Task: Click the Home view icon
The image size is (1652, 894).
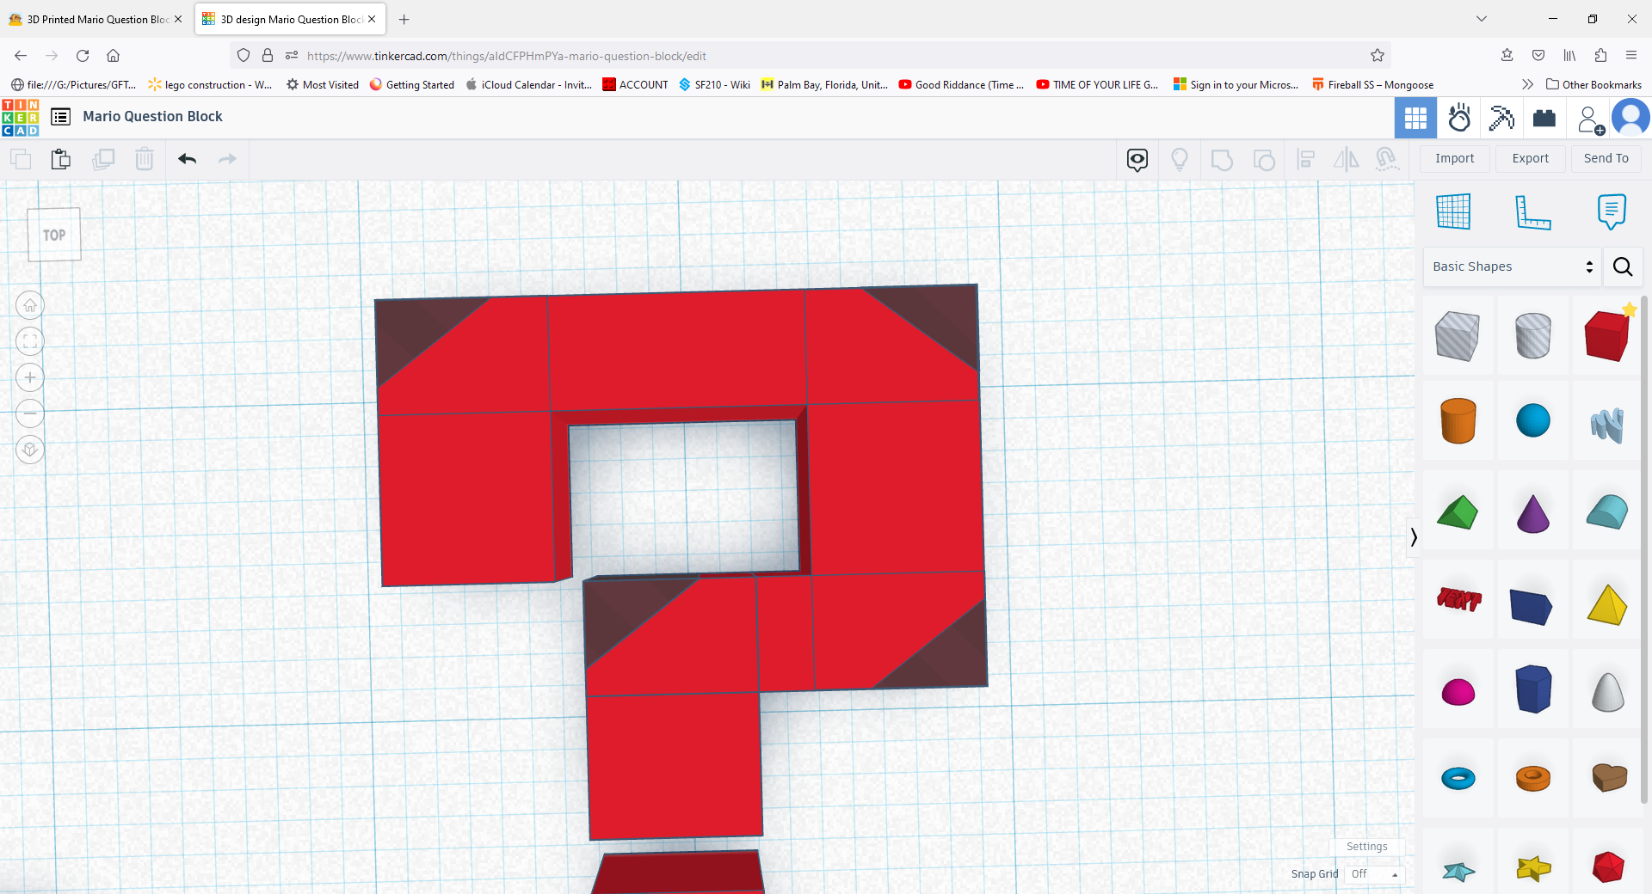Action: click(30, 305)
